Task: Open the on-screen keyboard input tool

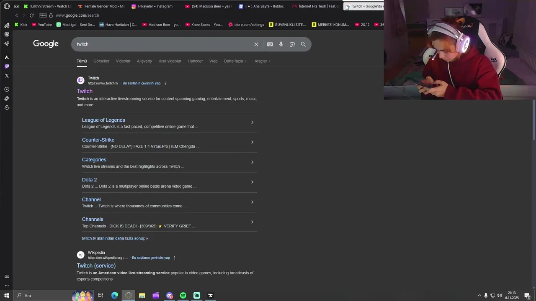Action: [270, 44]
